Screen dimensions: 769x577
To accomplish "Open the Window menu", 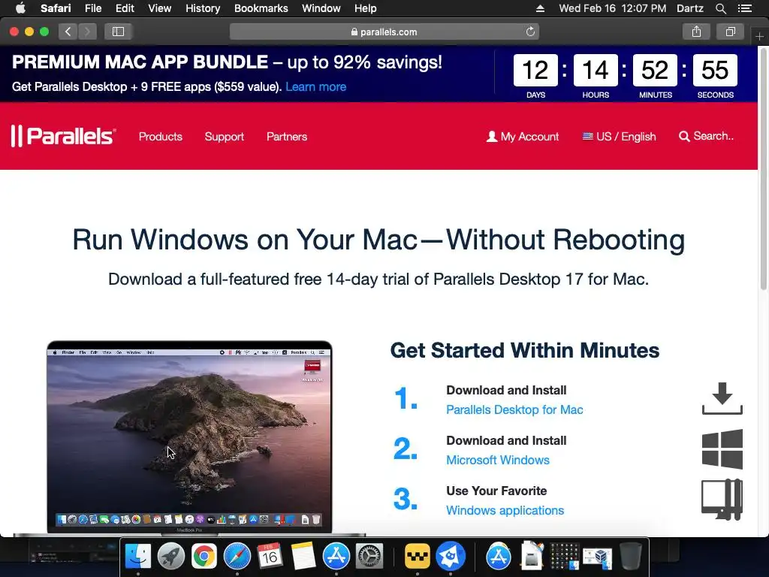I will click(321, 8).
